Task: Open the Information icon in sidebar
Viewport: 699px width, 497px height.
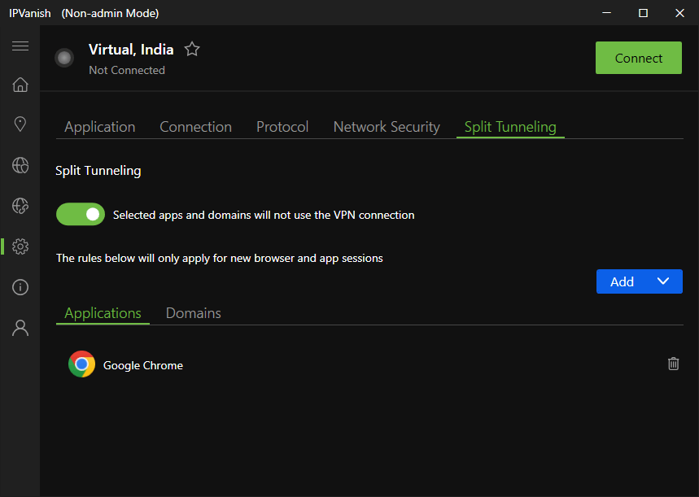Action: (20, 287)
